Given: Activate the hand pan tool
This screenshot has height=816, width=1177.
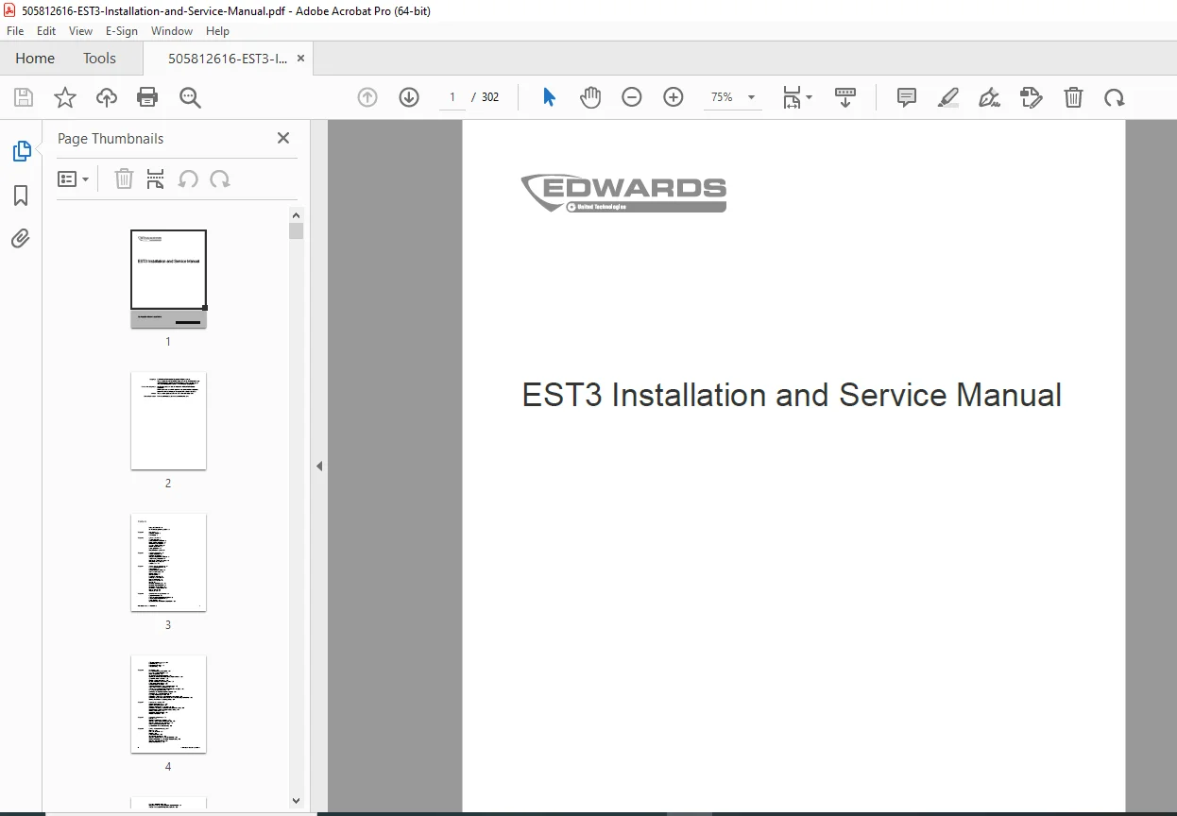Looking at the screenshot, I should click(590, 97).
